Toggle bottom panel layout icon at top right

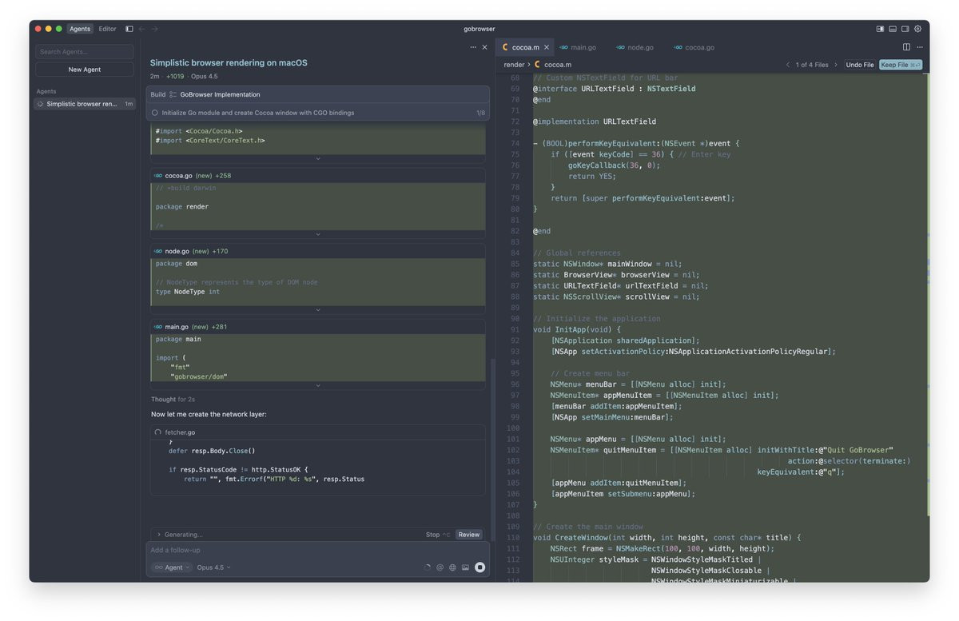(893, 29)
